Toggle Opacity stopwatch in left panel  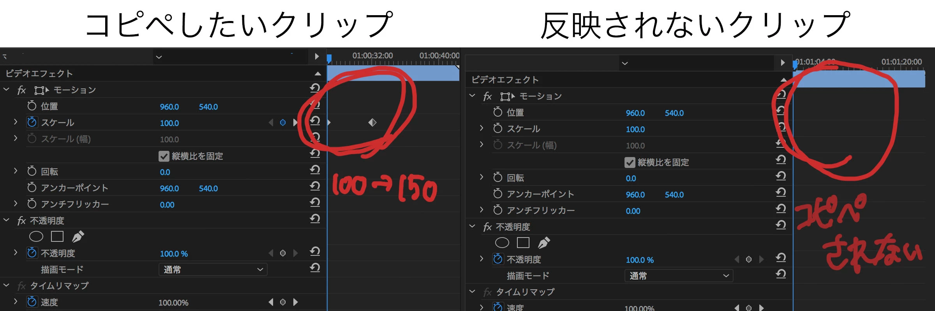pos(32,253)
